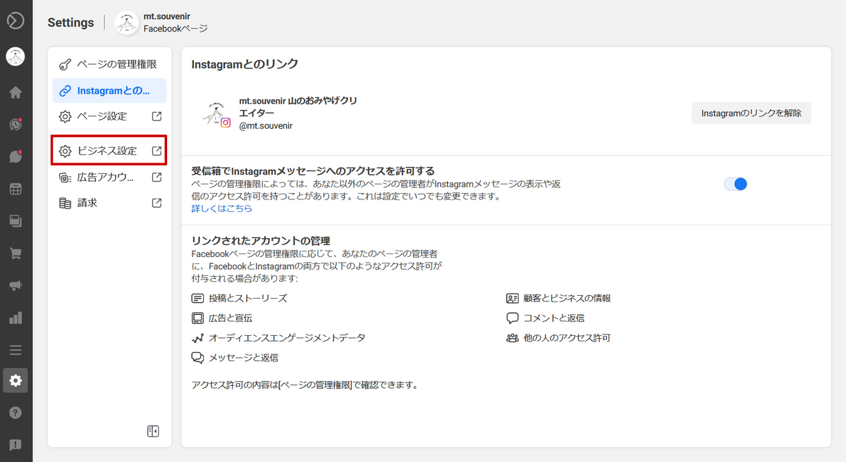Click external link icon next to ページ設定
This screenshot has width=846, height=462.
coord(157,115)
